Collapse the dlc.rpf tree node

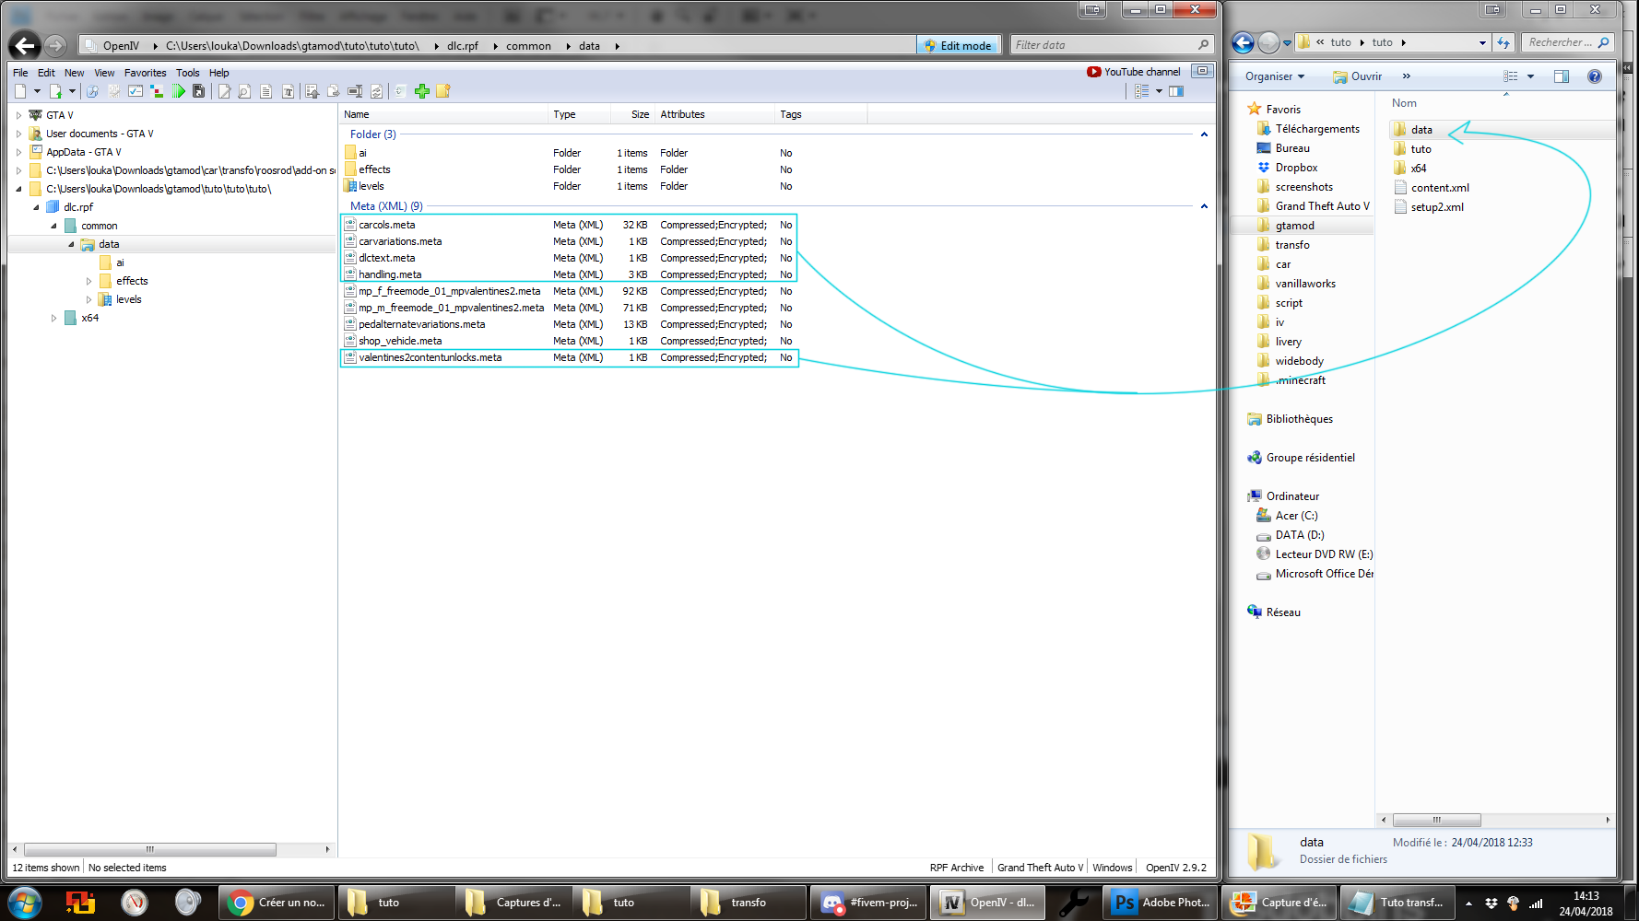click(36, 207)
